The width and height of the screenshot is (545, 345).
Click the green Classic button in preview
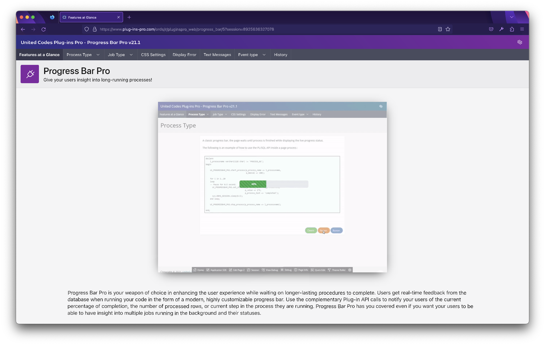click(311, 230)
